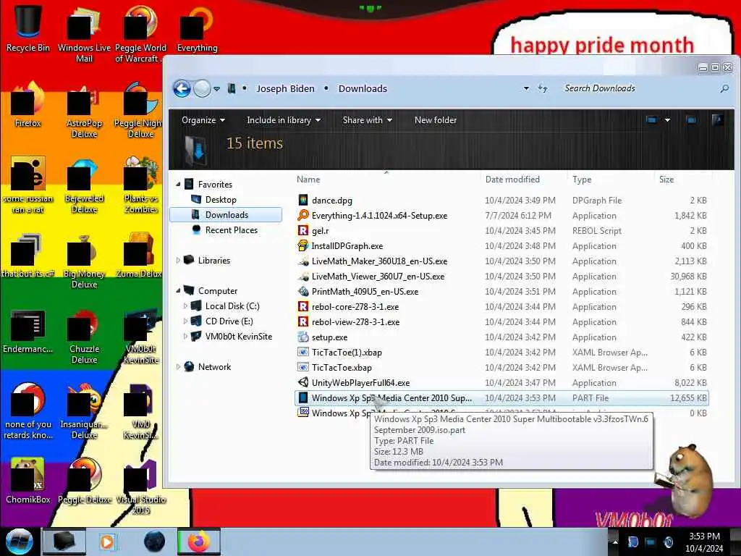Select LiveMath_Maker_360U18_en-US.exe file
This screenshot has height=556, width=741.
click(379, 261)
